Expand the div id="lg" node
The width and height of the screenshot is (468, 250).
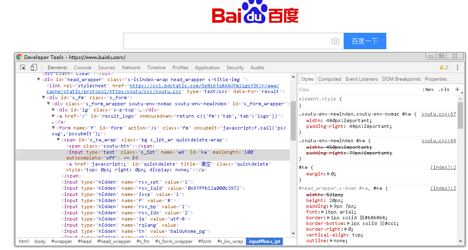53,110
